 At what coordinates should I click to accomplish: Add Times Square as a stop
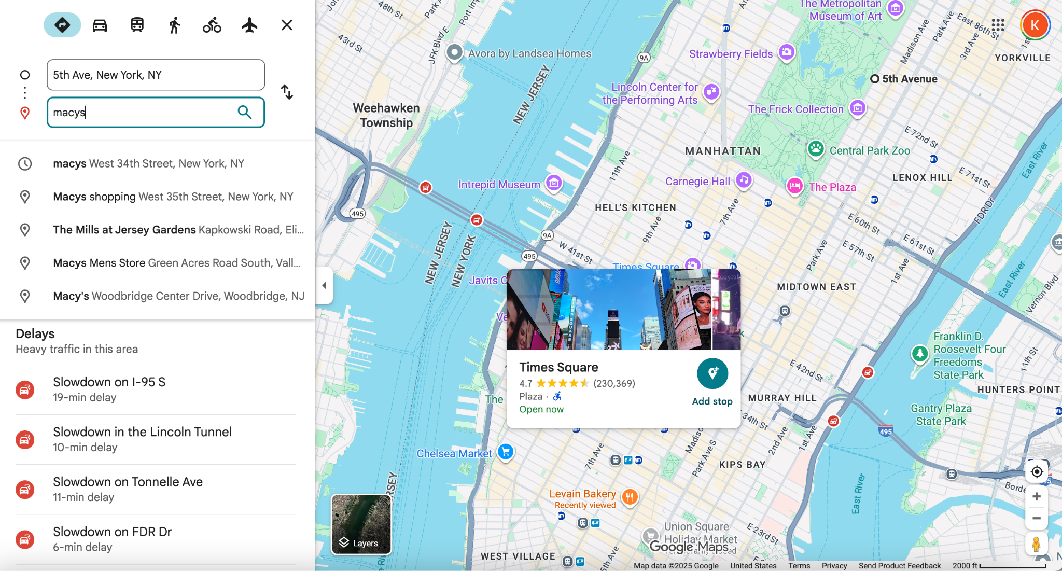(x=712, y=373)
